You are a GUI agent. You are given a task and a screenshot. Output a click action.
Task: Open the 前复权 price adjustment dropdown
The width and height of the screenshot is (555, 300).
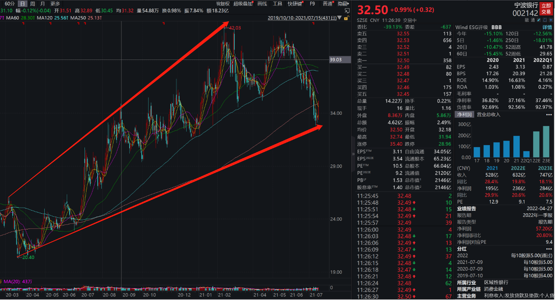222,4
